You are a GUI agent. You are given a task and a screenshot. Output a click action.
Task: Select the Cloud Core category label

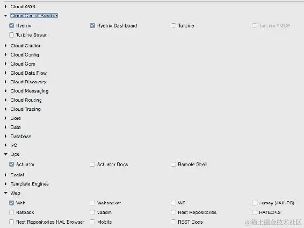23,64
